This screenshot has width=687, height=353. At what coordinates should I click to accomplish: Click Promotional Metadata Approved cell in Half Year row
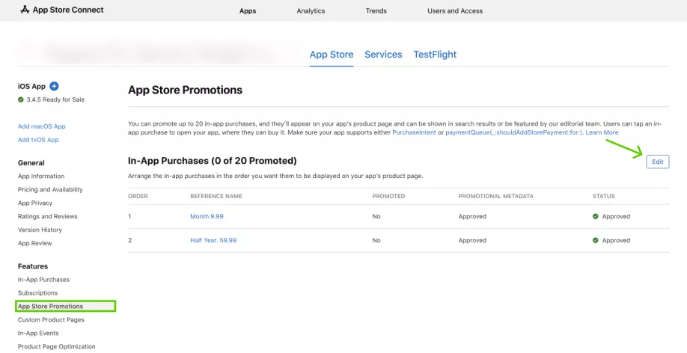point(472,240)
